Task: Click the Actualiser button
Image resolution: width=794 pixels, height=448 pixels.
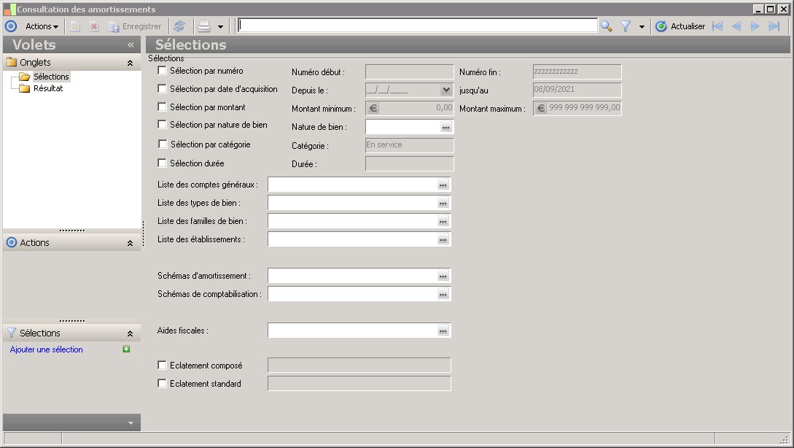Action: point(680,26)
